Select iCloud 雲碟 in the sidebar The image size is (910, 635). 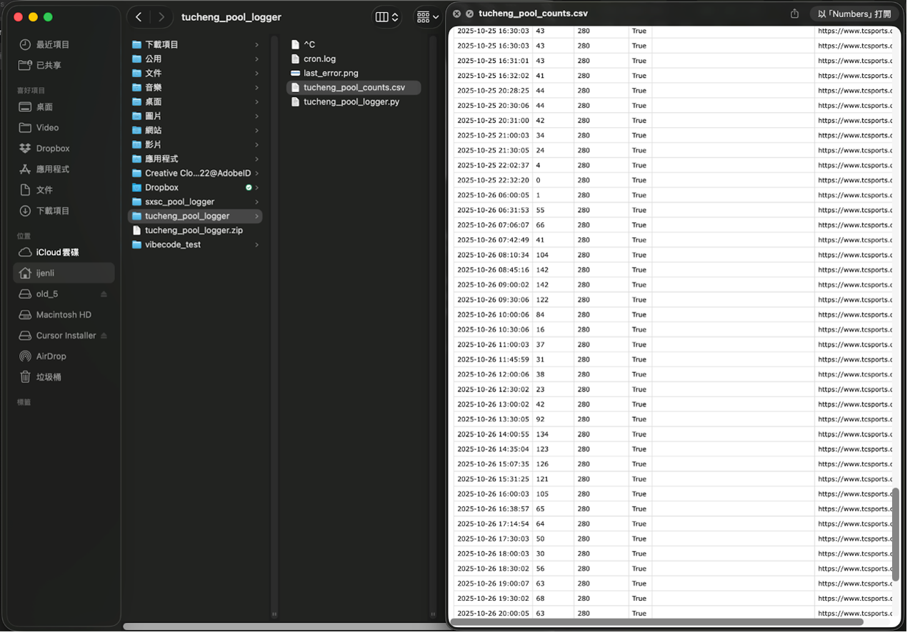tap(57, 252)
